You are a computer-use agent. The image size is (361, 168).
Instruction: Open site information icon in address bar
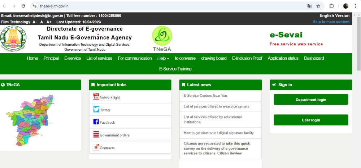[35, 6]
